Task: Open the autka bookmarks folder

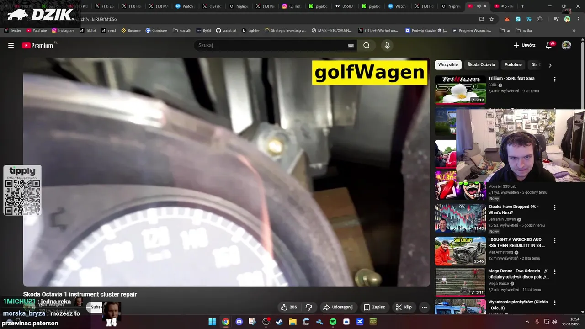Action: (x=524, y=30)
